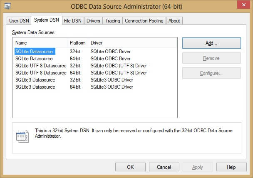
Task: Go to the Drivers tab
Action: click(x=93, y=21)
